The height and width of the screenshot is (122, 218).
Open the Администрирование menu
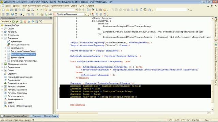coord(60,6)
